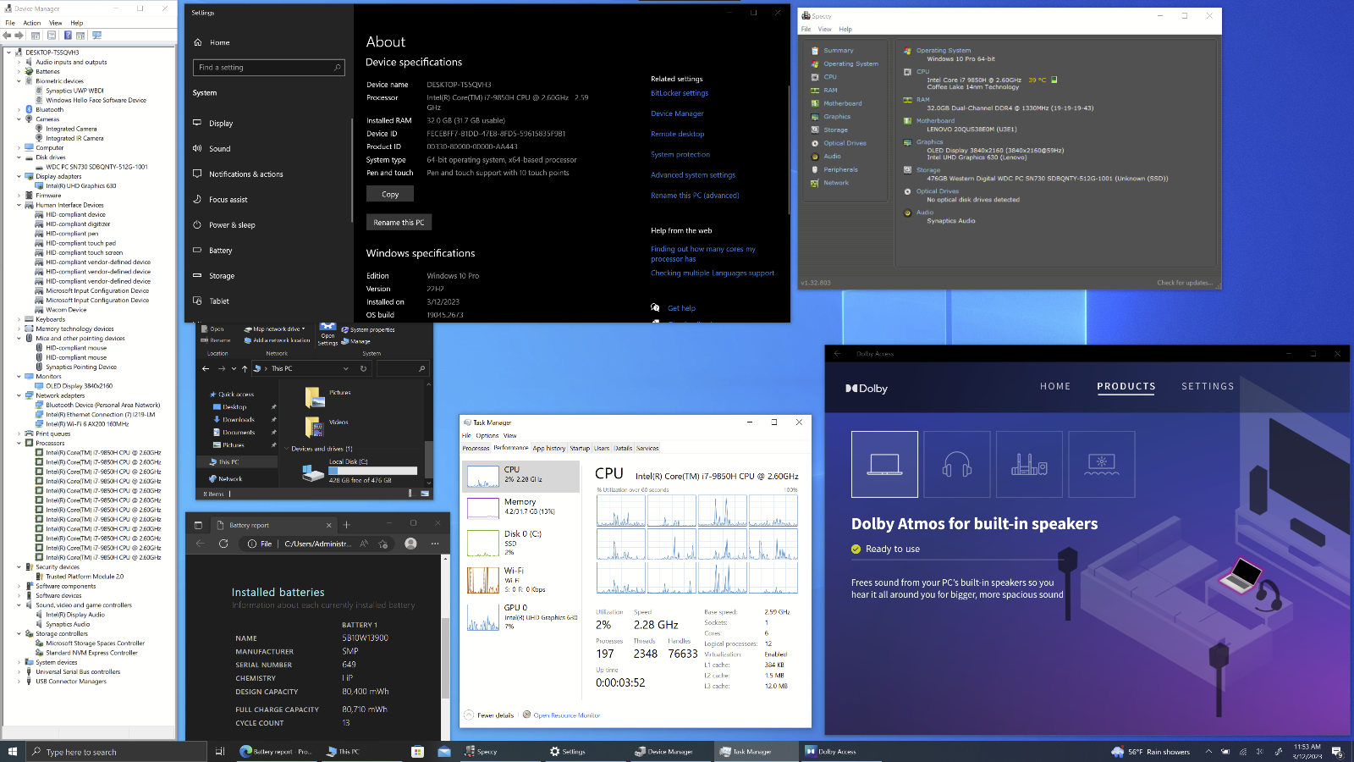Open Pictures folder in This PC window
This screenshot has width=1354, height=762.
point(328,395)
